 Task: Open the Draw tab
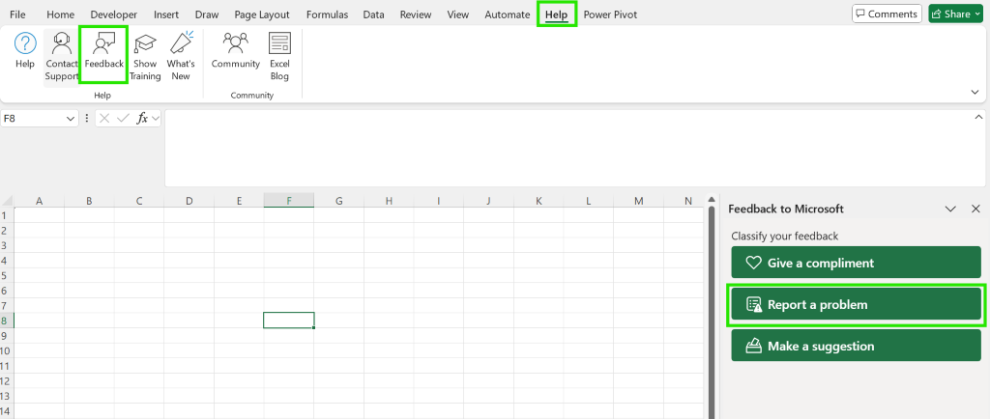207,14
